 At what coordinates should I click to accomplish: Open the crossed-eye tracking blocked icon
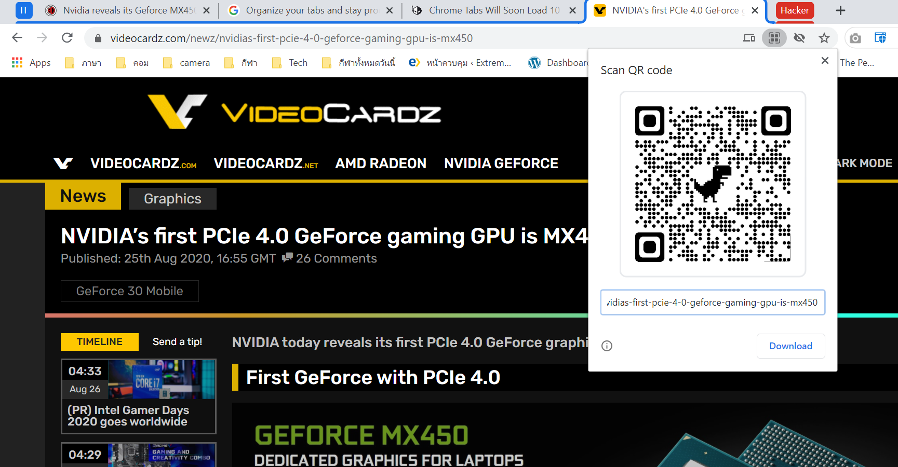pyautogui.click(x=799, y=38)
